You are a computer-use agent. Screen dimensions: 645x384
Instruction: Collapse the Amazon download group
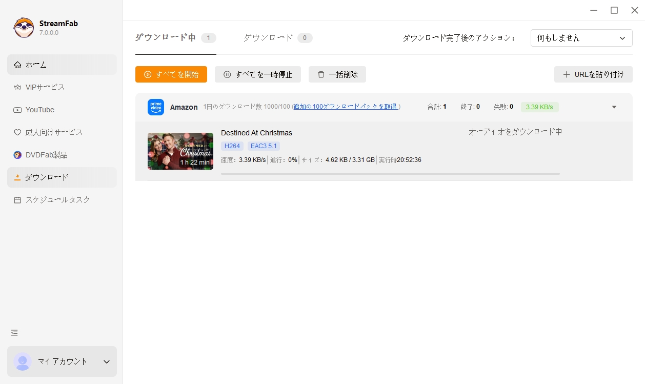614,107
